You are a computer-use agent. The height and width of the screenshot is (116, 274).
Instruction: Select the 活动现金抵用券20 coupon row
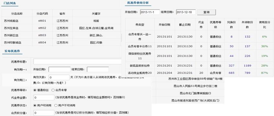[199, 73]
